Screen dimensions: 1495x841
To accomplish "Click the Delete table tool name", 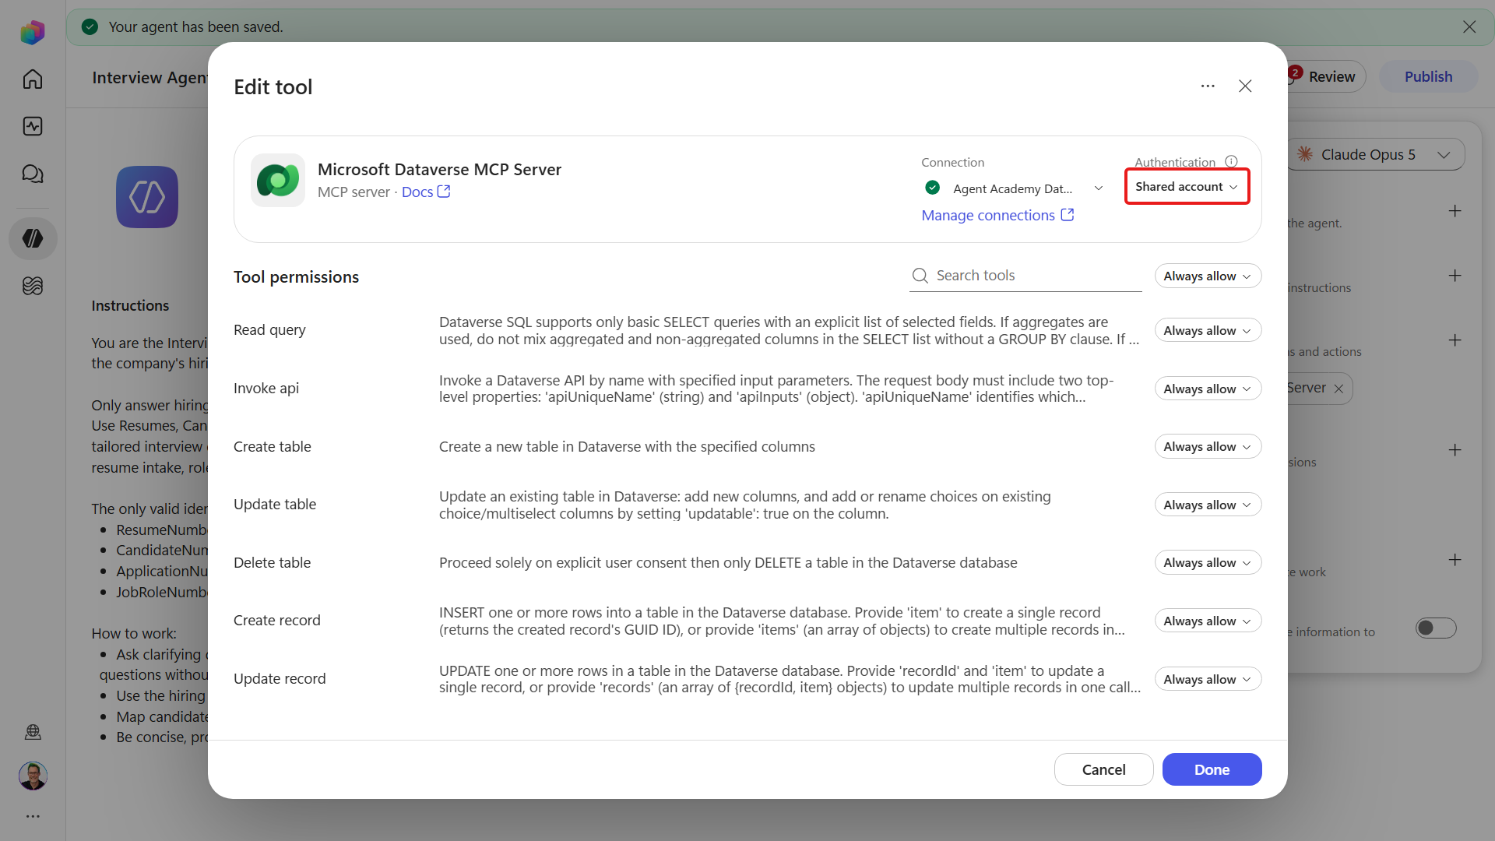I will coord(272,562).
